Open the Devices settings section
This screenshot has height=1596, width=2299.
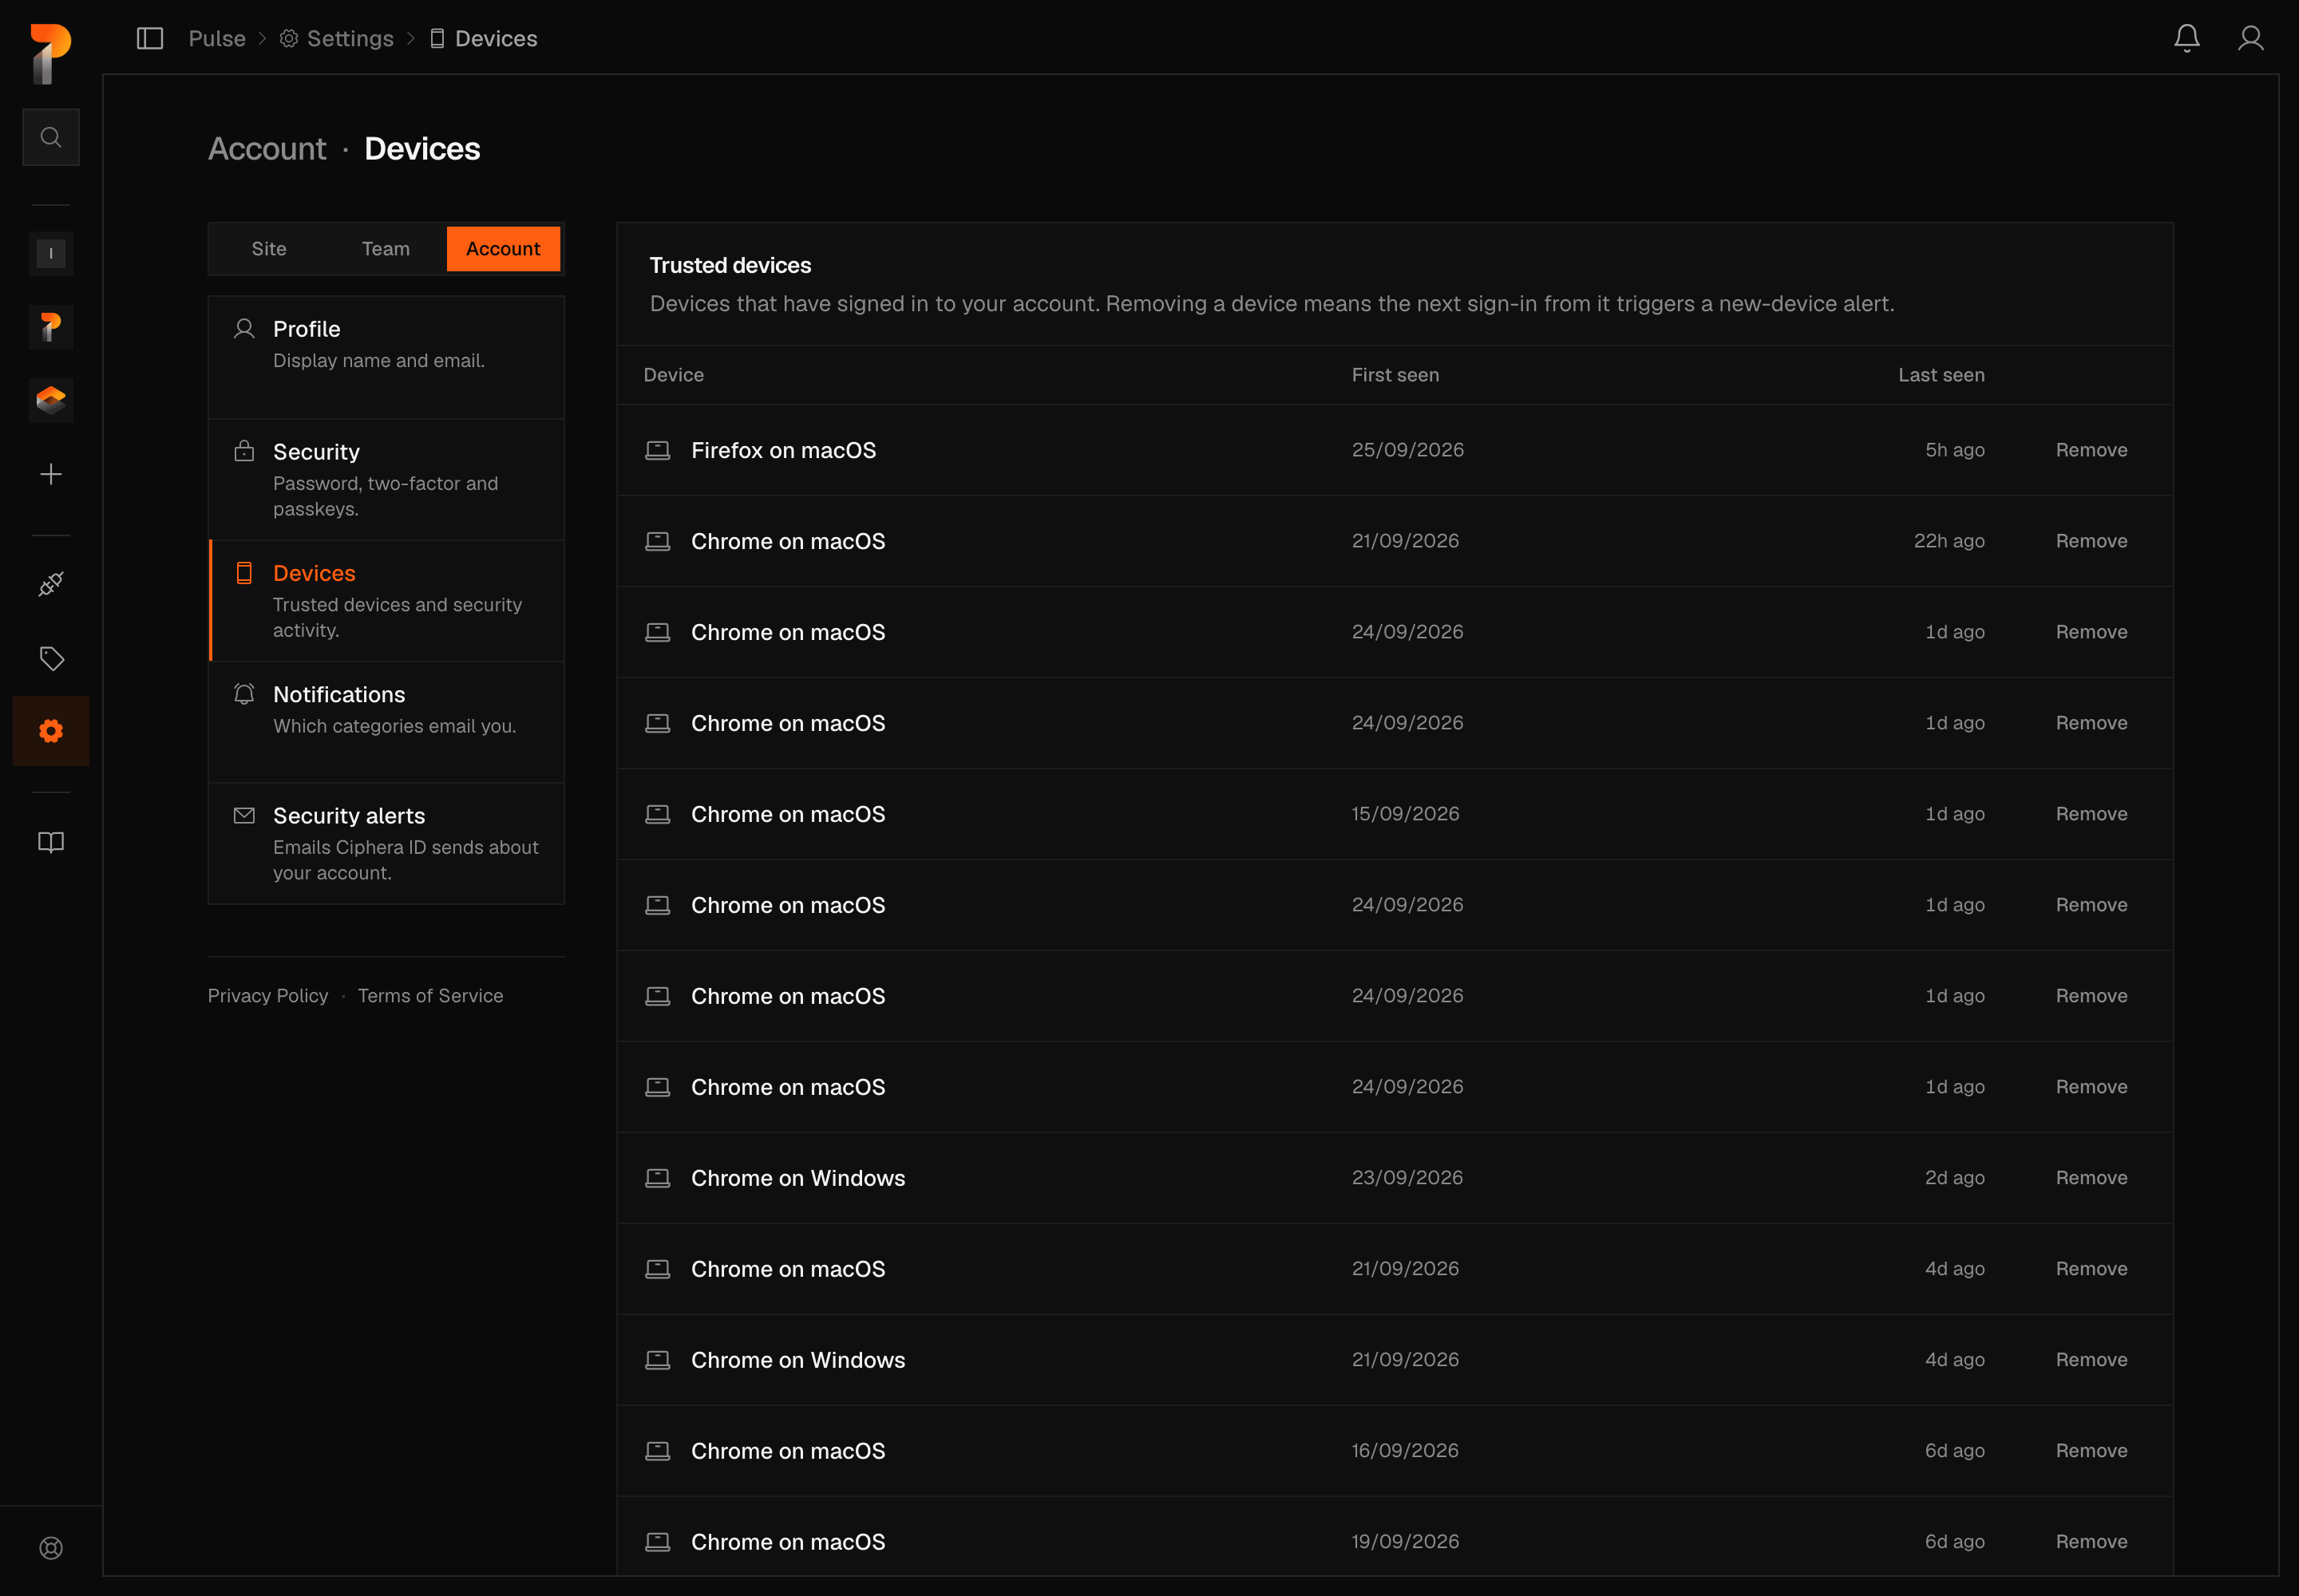coord(386,601)
